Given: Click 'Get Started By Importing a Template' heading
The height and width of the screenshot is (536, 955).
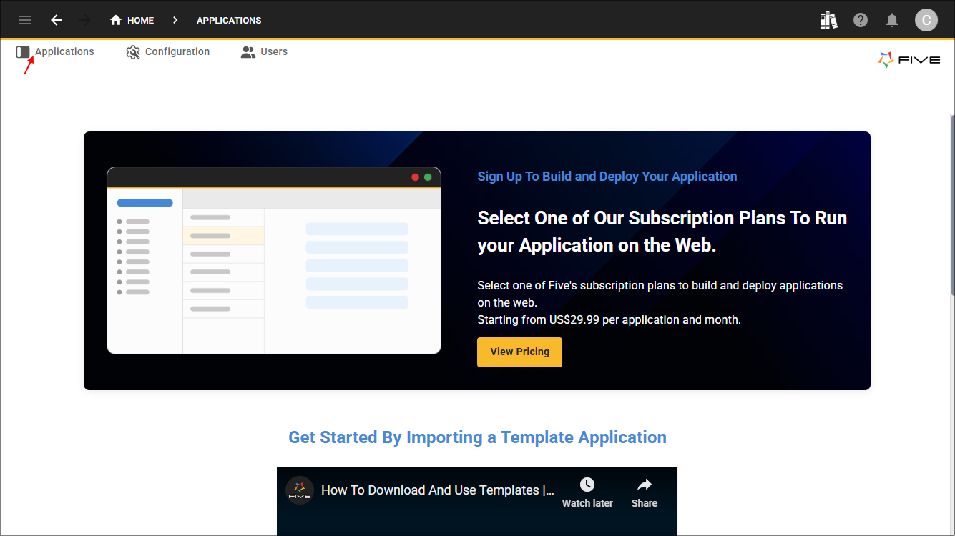Looking at the screenshot, I should click(x=477, y=437).
